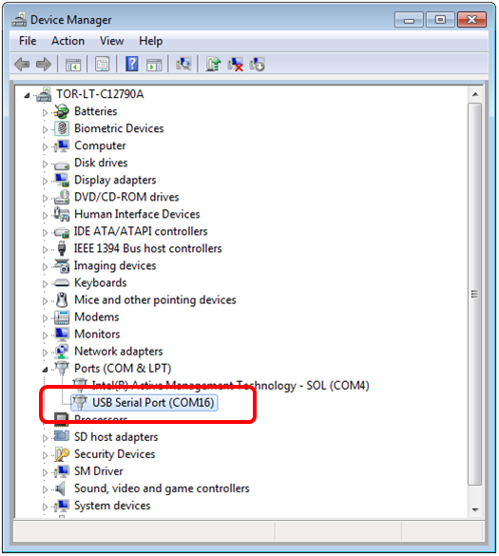Click the Sound, video and game controllers speaker icon
Viewport: 499px width, 556px height.
[61, 489]
